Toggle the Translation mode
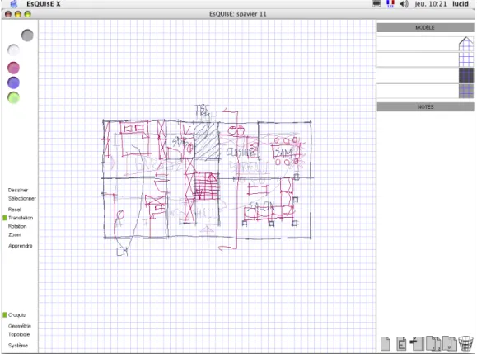This screenshot has height=354, width=477. click(21, 218)
